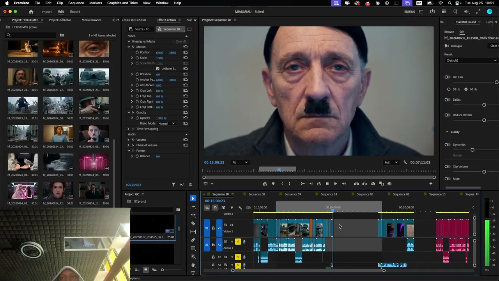Switch to the Sequence 08 timeline tab
Viewport: 499px width, 281px height.
[x=257, y=194]
